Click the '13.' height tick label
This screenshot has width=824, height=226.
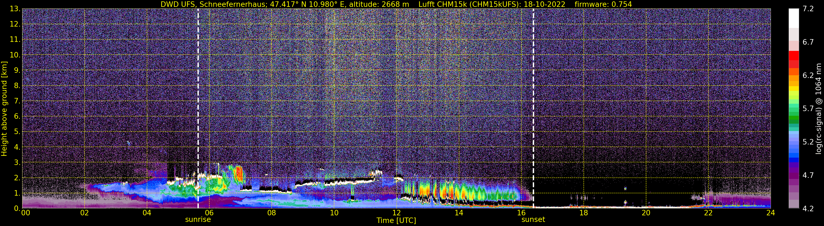(x=15, y=9)
